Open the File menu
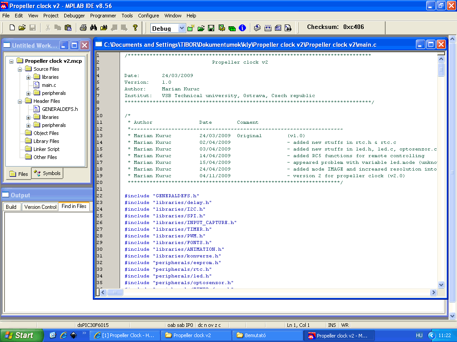Screen dimensions: 457x342 click(x=6, y=16)
